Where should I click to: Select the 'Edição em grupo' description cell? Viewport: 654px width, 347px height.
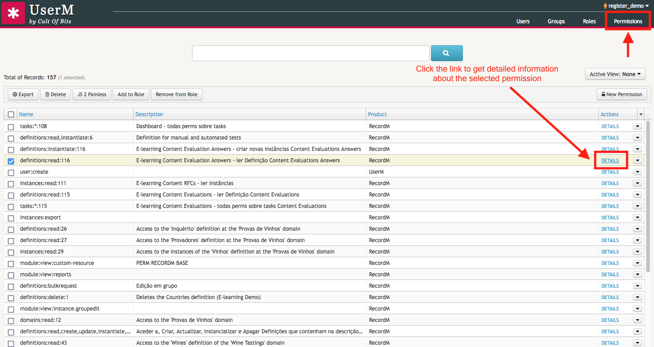click(250, 286)
